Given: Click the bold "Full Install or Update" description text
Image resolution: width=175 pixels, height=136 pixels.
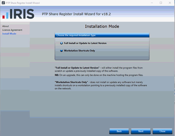Looking at the screenshot, I should (77, 68).
